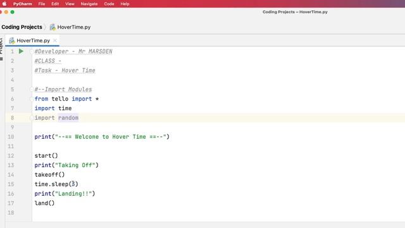This screenshot has height=228, width=405.
Task: Open the Edit menu
Action: (x=55, y=4)
